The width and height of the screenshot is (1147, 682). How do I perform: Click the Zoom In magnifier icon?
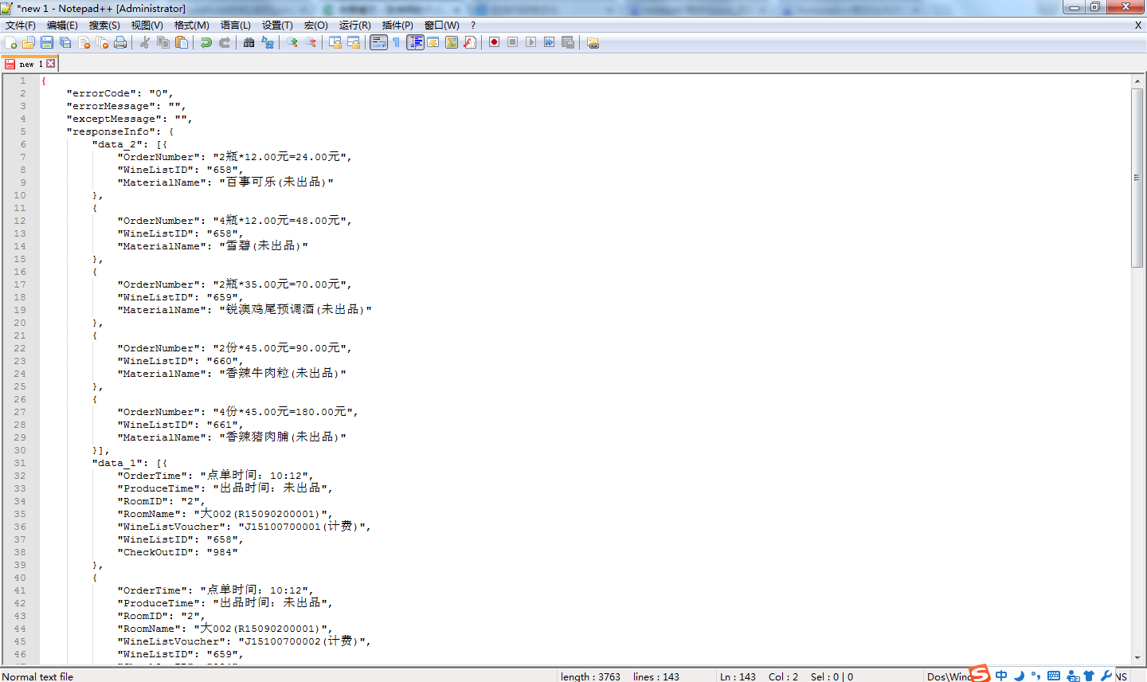tap(292, 42)
